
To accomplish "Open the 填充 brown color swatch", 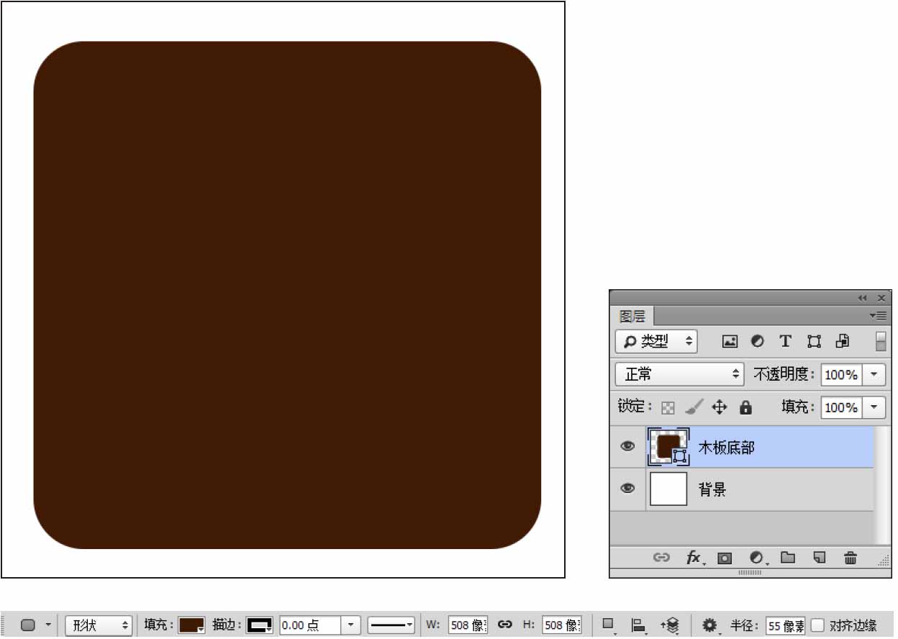I will [x=192, y=625].
